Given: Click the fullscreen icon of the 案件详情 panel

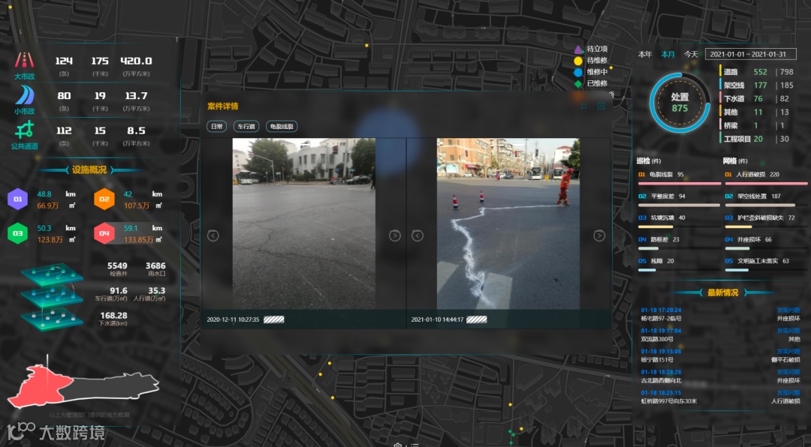Looking at the screenshot, I should tap(584, 106).
